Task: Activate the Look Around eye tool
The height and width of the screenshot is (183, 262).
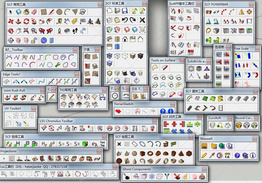Action: point(67,31)
